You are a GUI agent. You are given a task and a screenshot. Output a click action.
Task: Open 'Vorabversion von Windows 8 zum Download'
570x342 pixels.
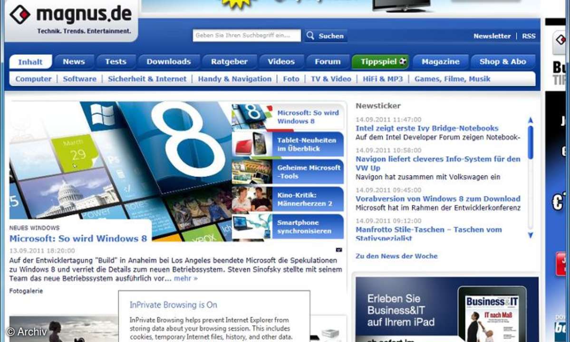(438, 199)
